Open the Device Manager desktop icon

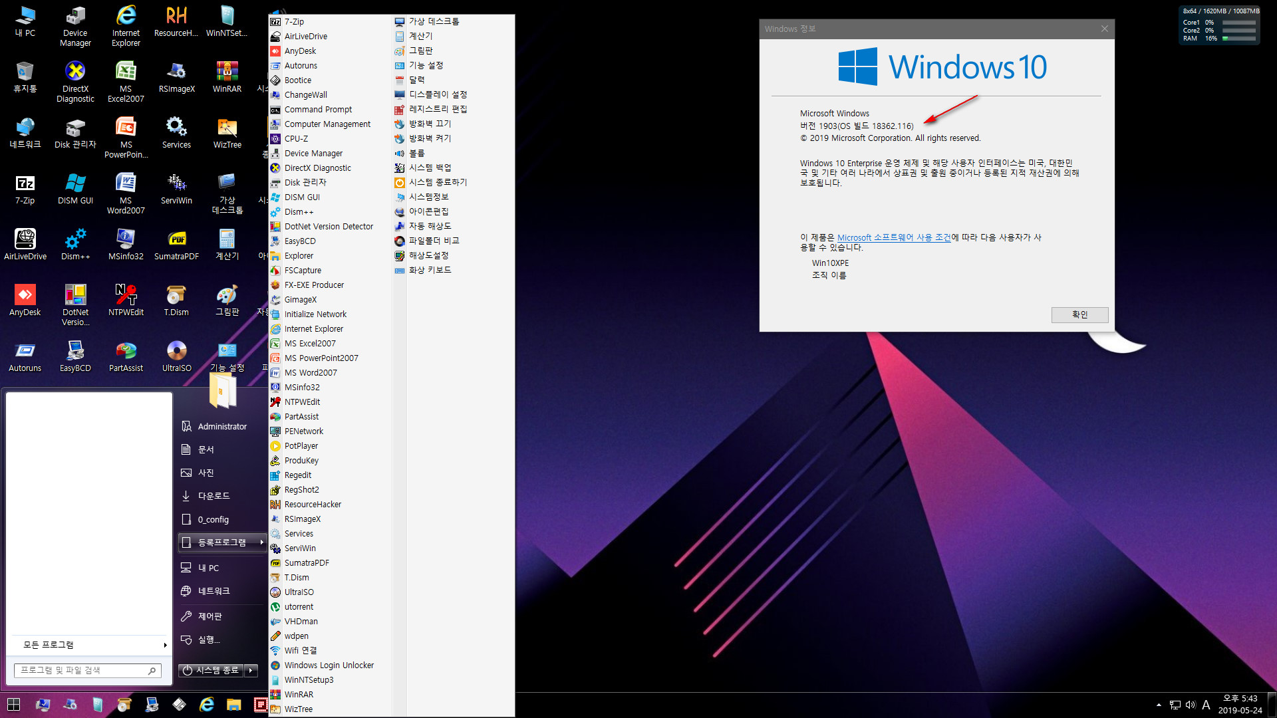coord(75,27)
